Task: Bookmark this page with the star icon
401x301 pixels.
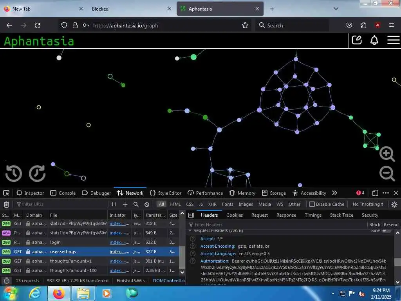Action: pos(245,25)
